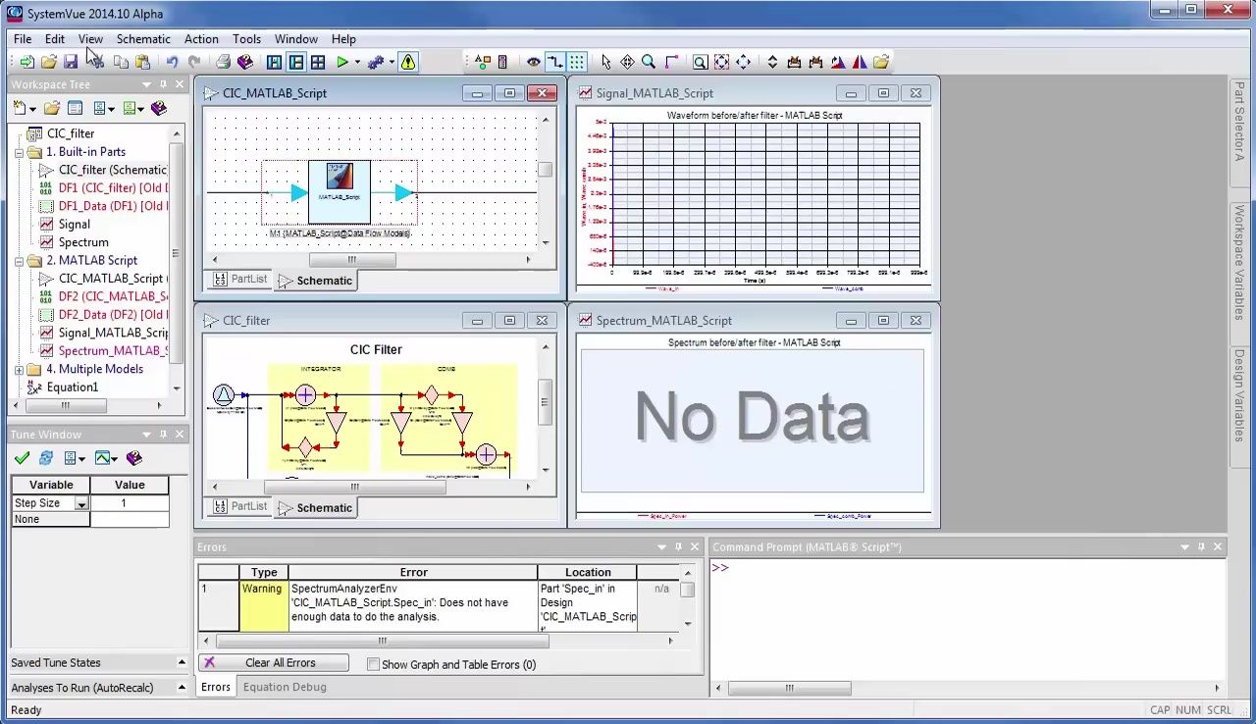Open the Step Size dropdown arrow
The height and width of the screenshot is (724, 1256).
click(81, 503)
